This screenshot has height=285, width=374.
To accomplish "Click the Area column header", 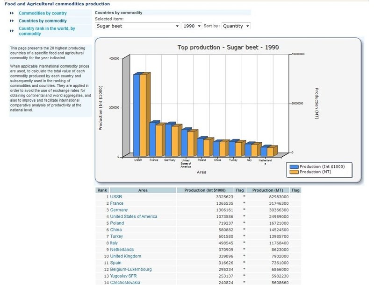I will pyautogui.click(x=143, y=190).
